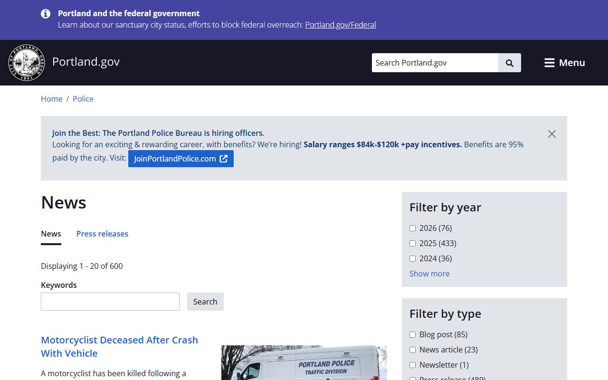Focus the Keywords input field
The image size is (608, 380).
[110, 302]
